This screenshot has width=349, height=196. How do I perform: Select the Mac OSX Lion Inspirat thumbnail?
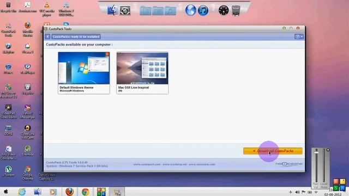(x=142, y=68)
